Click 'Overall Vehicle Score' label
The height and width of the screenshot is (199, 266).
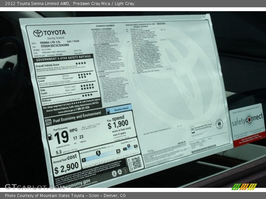(x=47, y=65)
